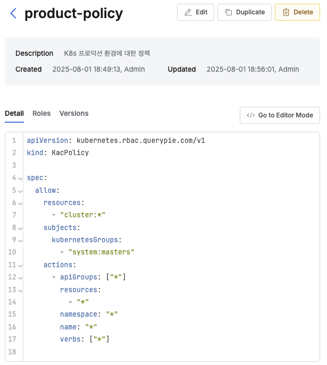Fold the resources section at line 6
This screenshot has width=327, height=365.
tap(20, 203)
